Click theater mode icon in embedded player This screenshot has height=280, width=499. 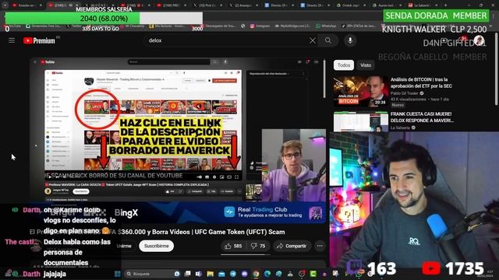coord(229,177)
